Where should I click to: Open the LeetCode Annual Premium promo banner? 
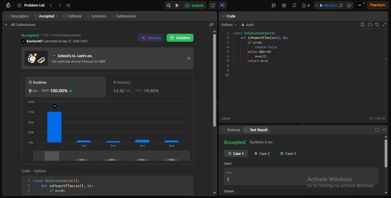[108, 58]
